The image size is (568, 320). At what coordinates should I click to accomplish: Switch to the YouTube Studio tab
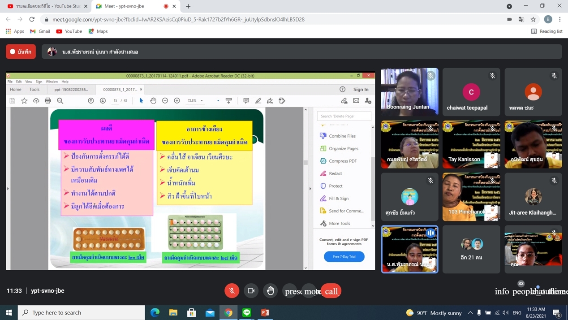pos(44,6)
